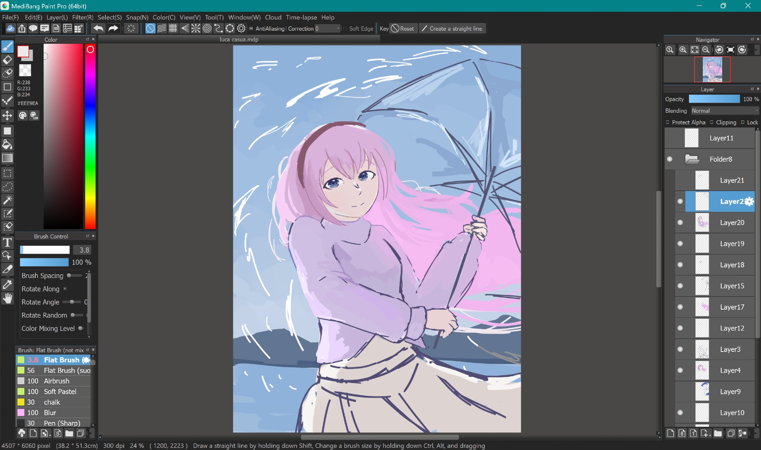Select the Magic Wand tool
Screen dimensions: 761x450
pyautogui.click(x=7, y=200)
